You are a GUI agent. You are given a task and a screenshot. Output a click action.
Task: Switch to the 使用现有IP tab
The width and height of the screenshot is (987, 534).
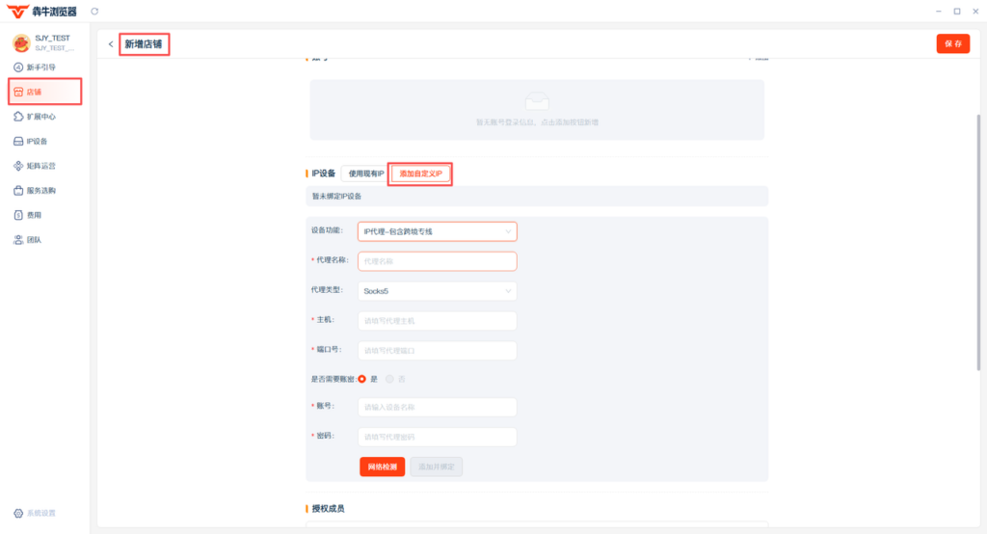tap(365, 174)
